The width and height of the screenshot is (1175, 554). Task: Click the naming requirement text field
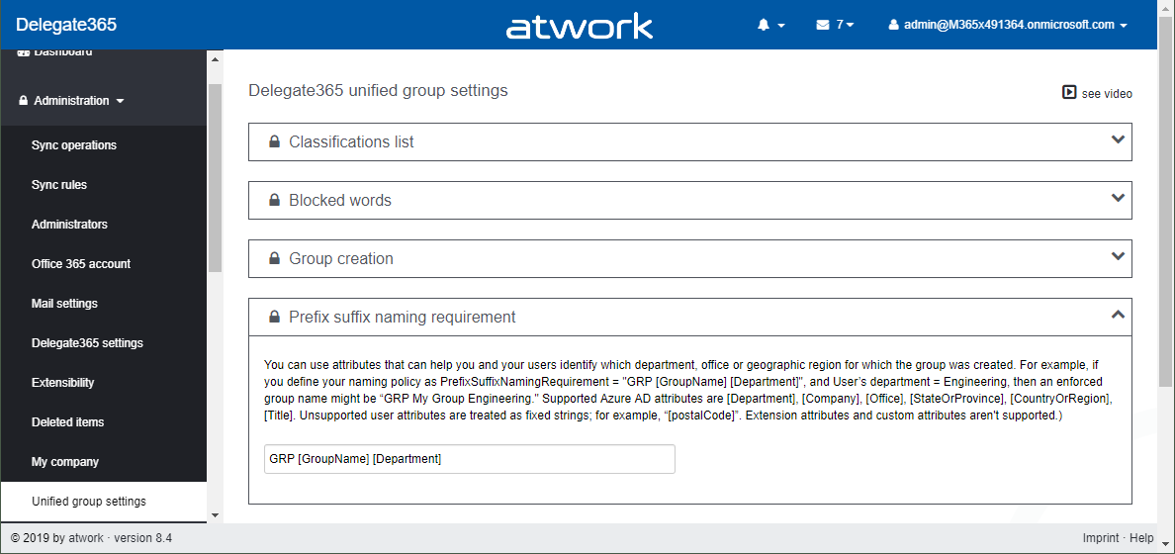pos(462,459)
